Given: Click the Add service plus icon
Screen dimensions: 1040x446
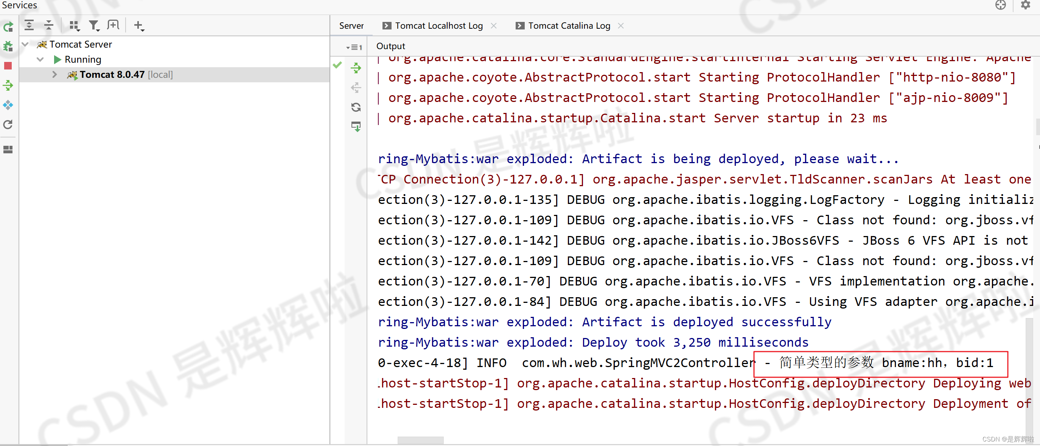Looking at the screenshot, I should [x=138, y=25].
